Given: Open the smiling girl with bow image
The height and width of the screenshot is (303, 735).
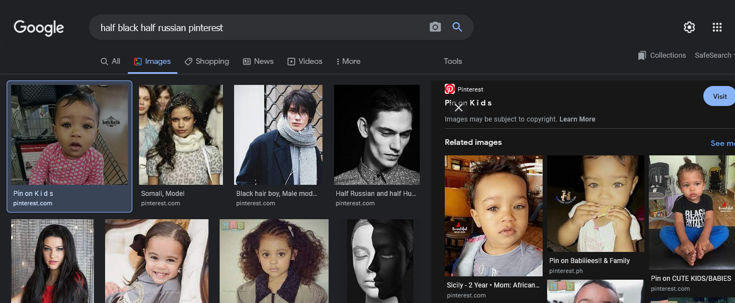Looking at the screenshot, I should (157, 261).
